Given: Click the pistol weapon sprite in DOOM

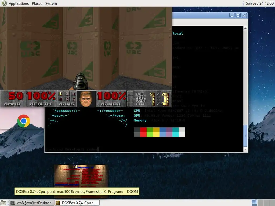Looking at the screenshot, I should coord(81,81).
